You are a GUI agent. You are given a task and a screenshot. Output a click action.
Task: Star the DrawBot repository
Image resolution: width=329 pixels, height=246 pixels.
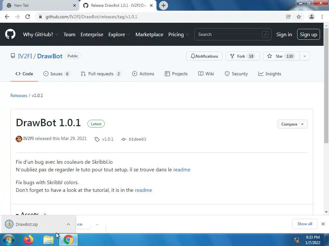(x=281, y=56)
